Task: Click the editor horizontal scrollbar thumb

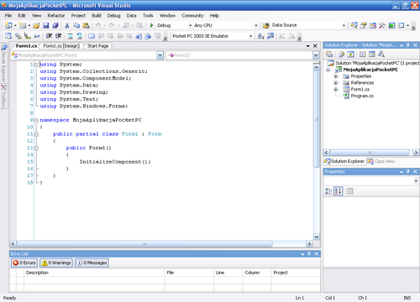Action: pyautogui.click(x=144, y=244)
